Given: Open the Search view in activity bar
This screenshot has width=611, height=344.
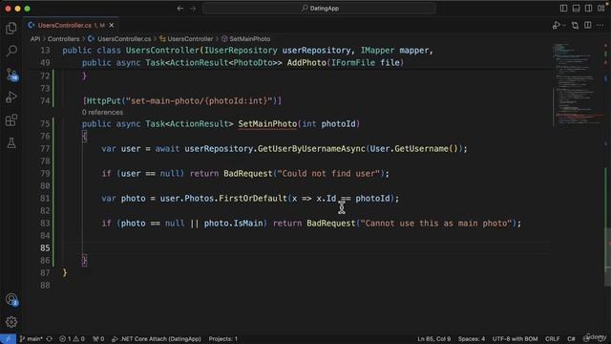Looking at the screenshot, I should [11, 51].
